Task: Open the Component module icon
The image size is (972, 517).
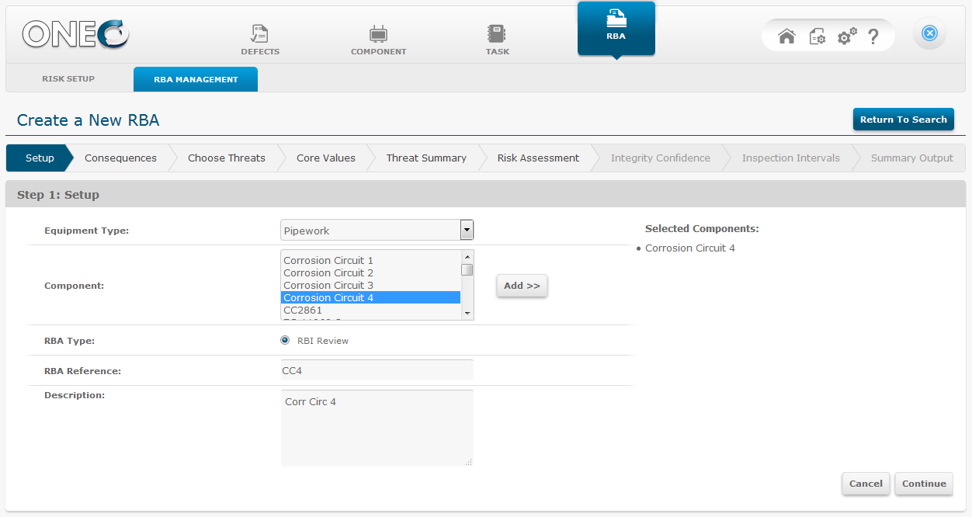Action: click(378, 35)
